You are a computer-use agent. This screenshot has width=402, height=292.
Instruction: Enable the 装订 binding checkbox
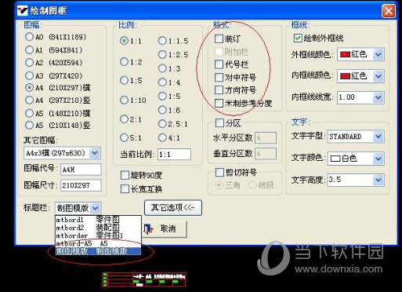219,38
